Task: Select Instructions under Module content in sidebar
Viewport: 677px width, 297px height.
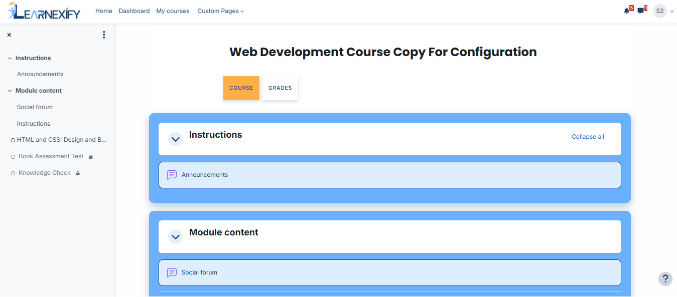Action: pos(34,124)
